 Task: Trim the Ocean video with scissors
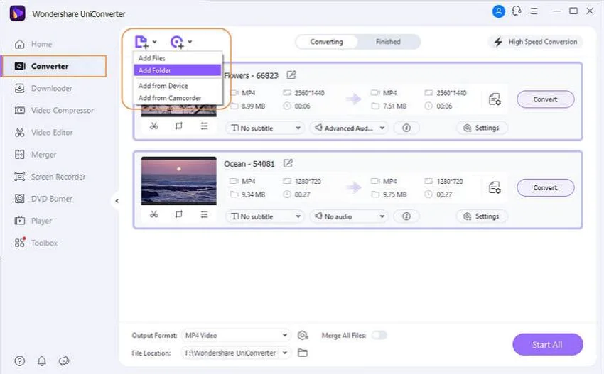(154, 214)
